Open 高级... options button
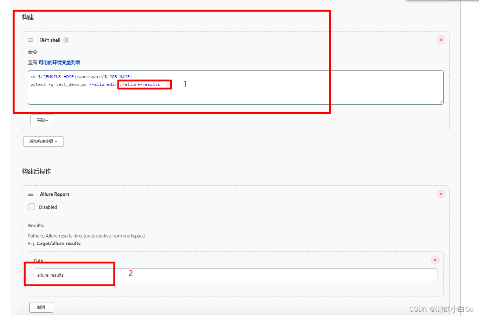The image size is (479, 316). (x=43, y=120)
